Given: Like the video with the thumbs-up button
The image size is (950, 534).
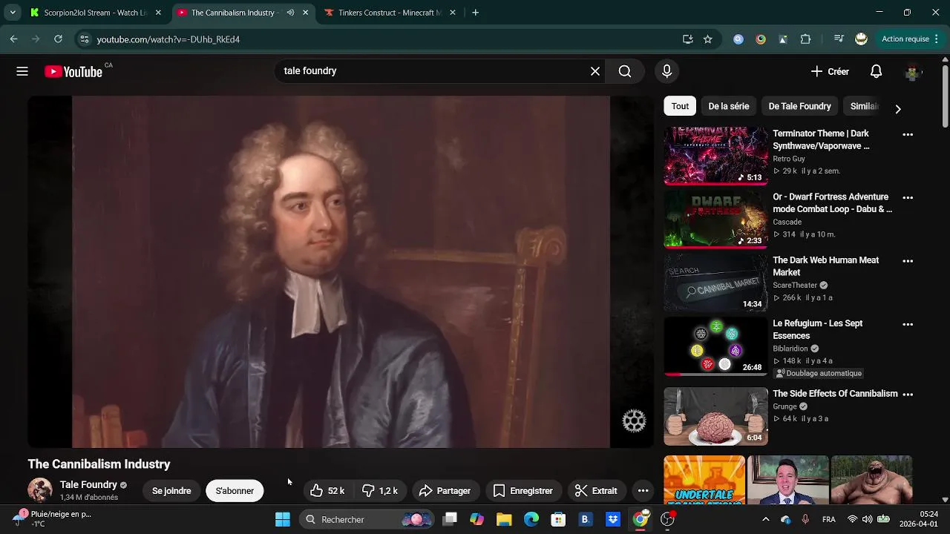Looking at the screenshot, I should [327, 491].
